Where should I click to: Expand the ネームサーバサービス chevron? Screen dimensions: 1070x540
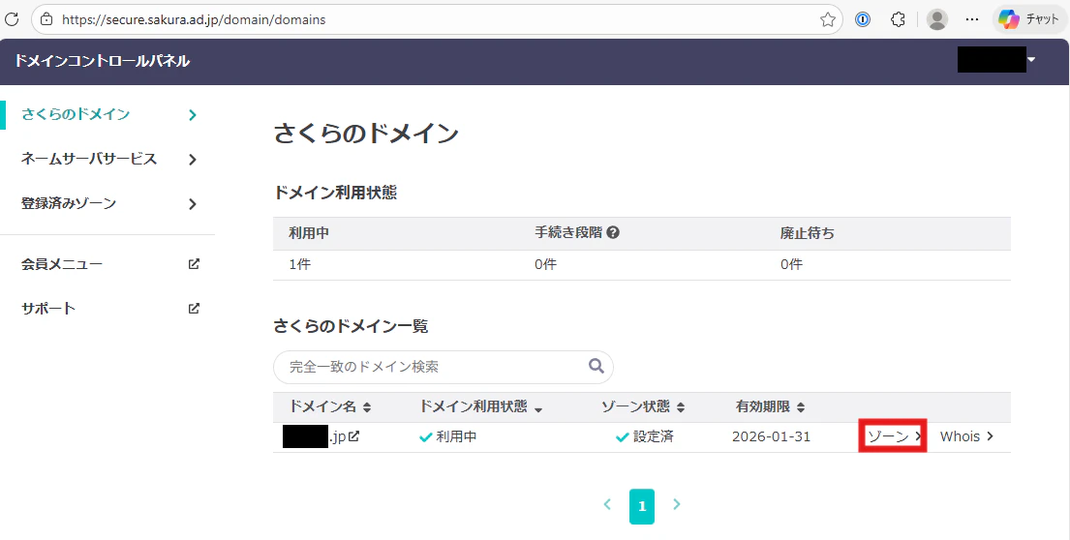pos(193,160)
